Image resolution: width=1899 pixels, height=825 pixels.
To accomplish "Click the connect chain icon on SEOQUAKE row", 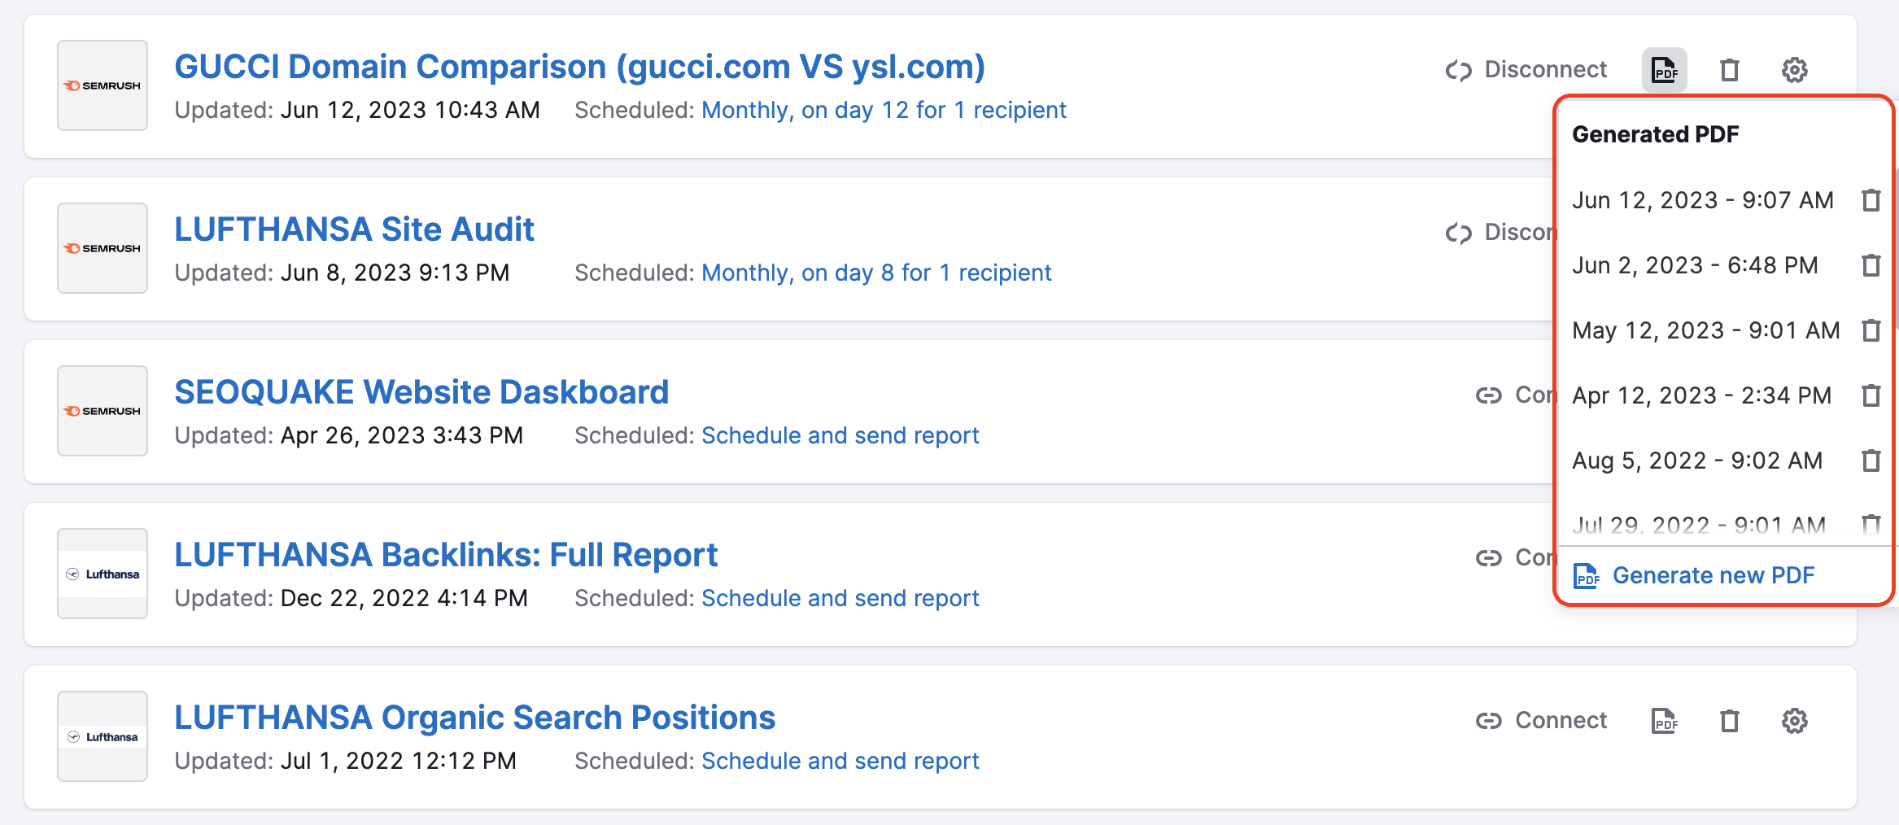I will tap(1489, 395).
